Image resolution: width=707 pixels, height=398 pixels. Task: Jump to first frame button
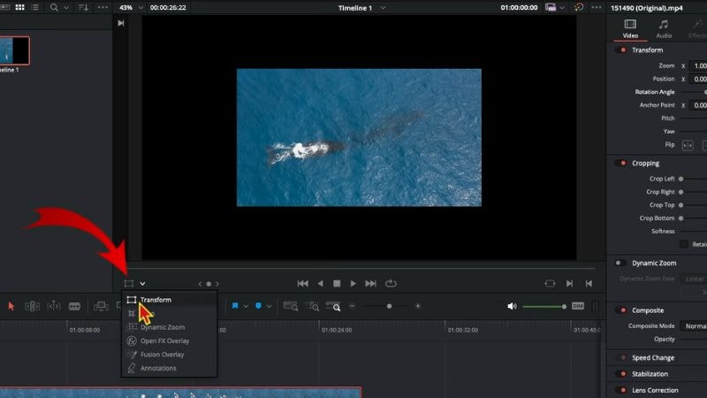click(x=303, y=283)
